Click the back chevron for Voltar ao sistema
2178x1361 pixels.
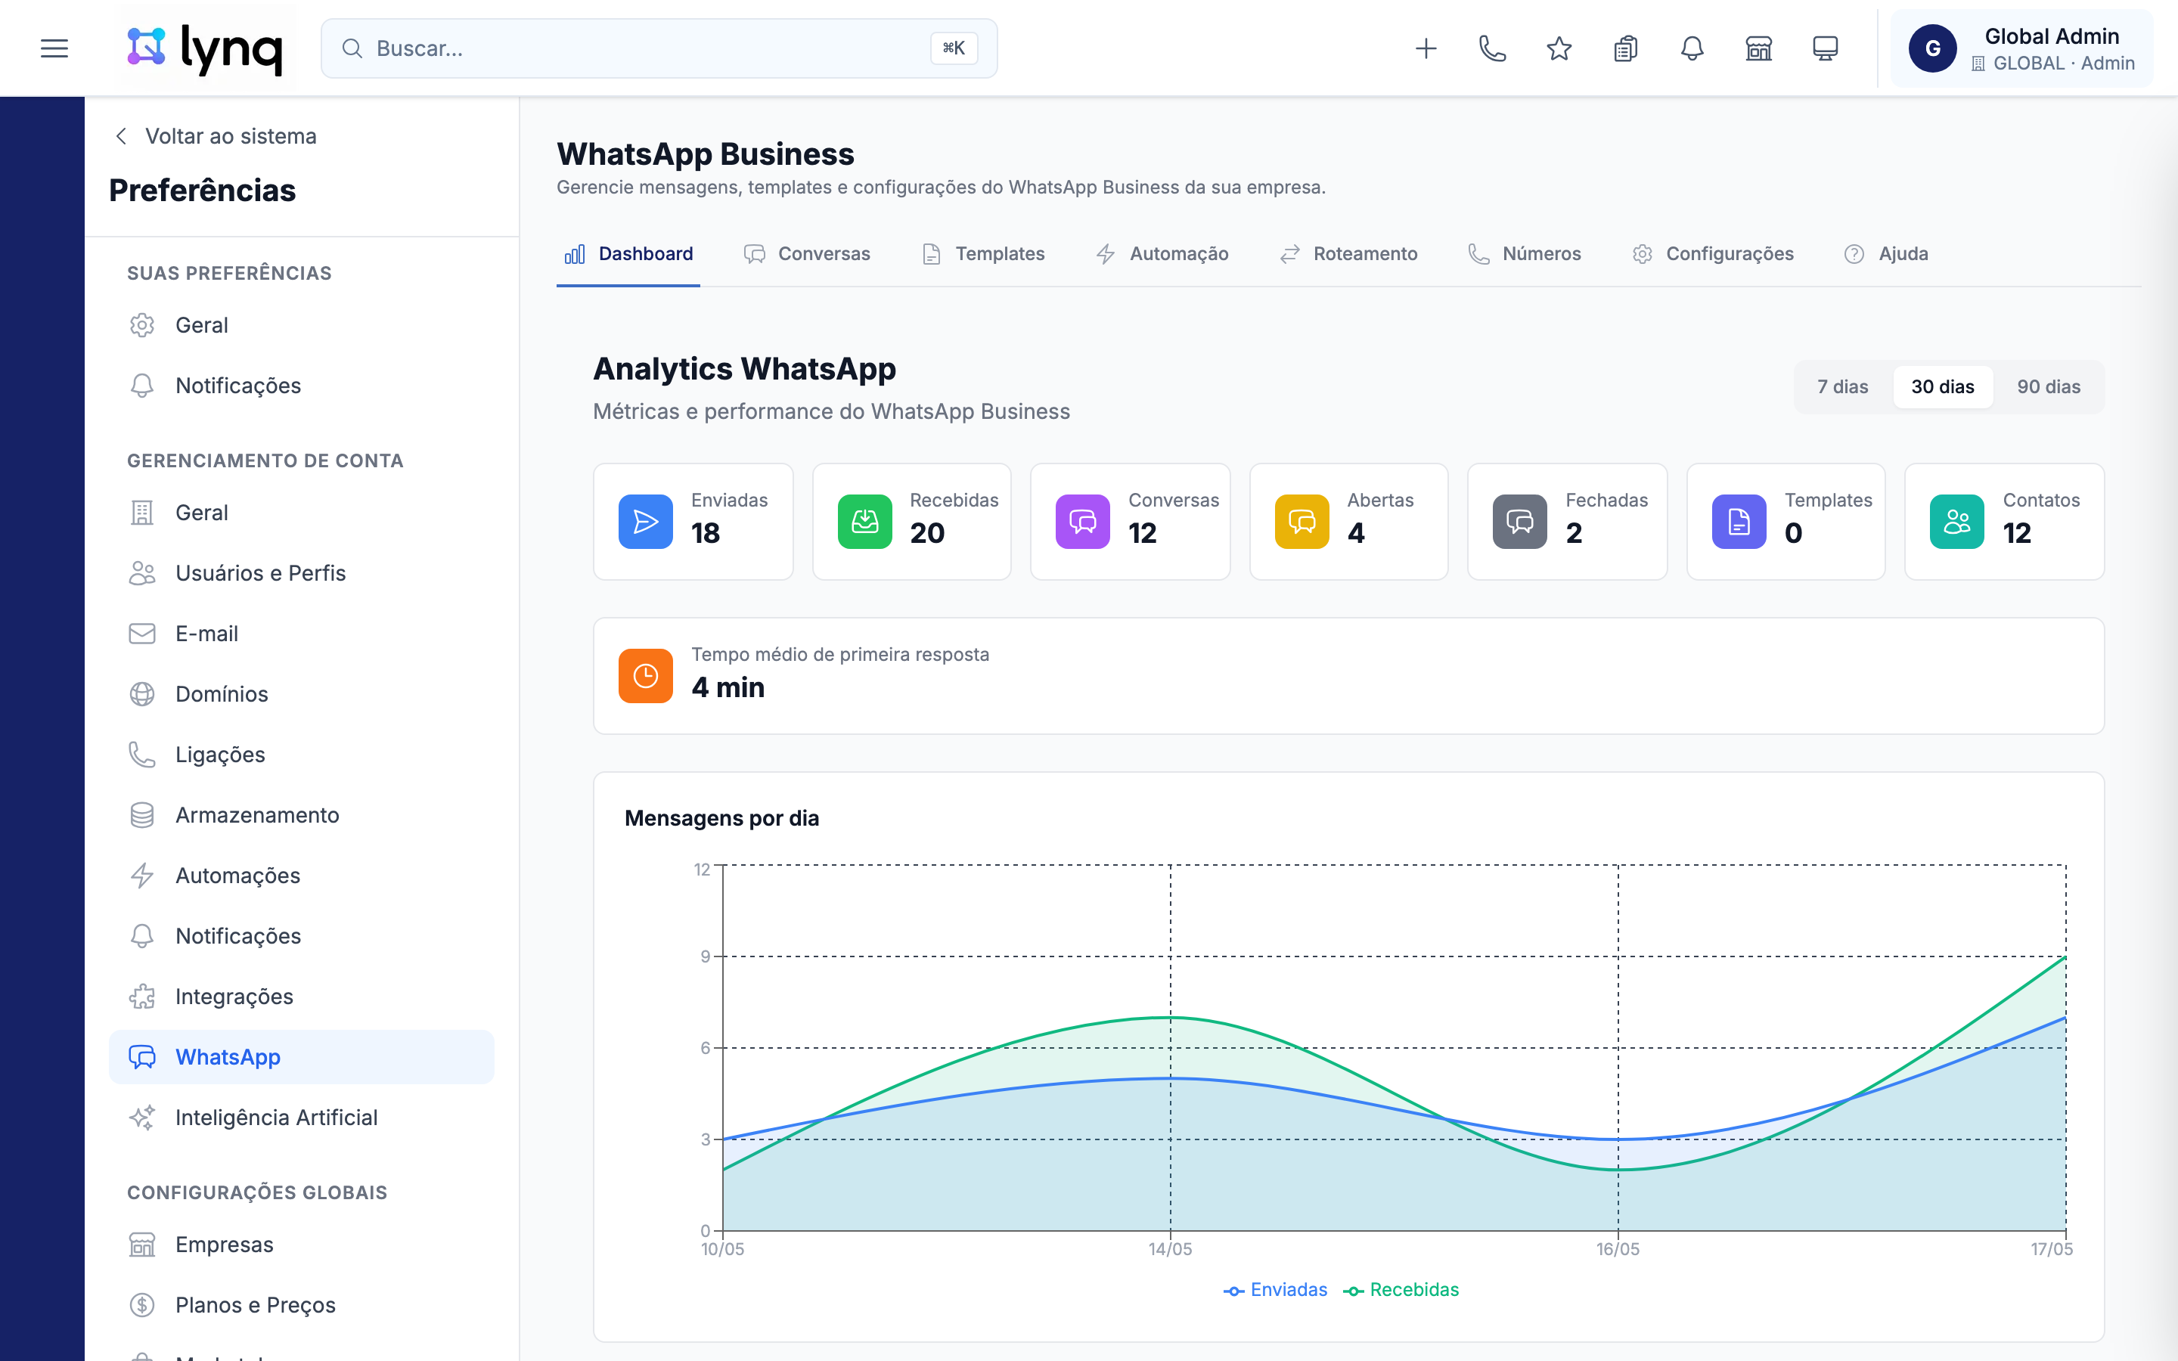(122, 136)
